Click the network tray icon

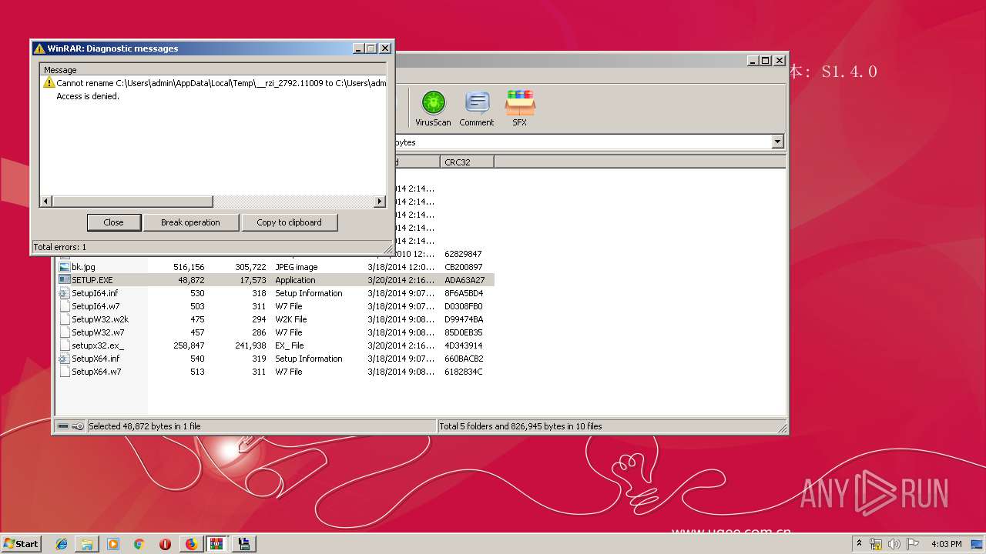[876, 544]
